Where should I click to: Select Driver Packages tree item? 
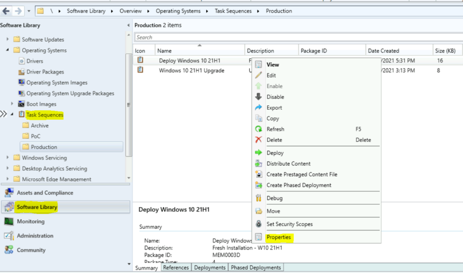pos(45,72)
